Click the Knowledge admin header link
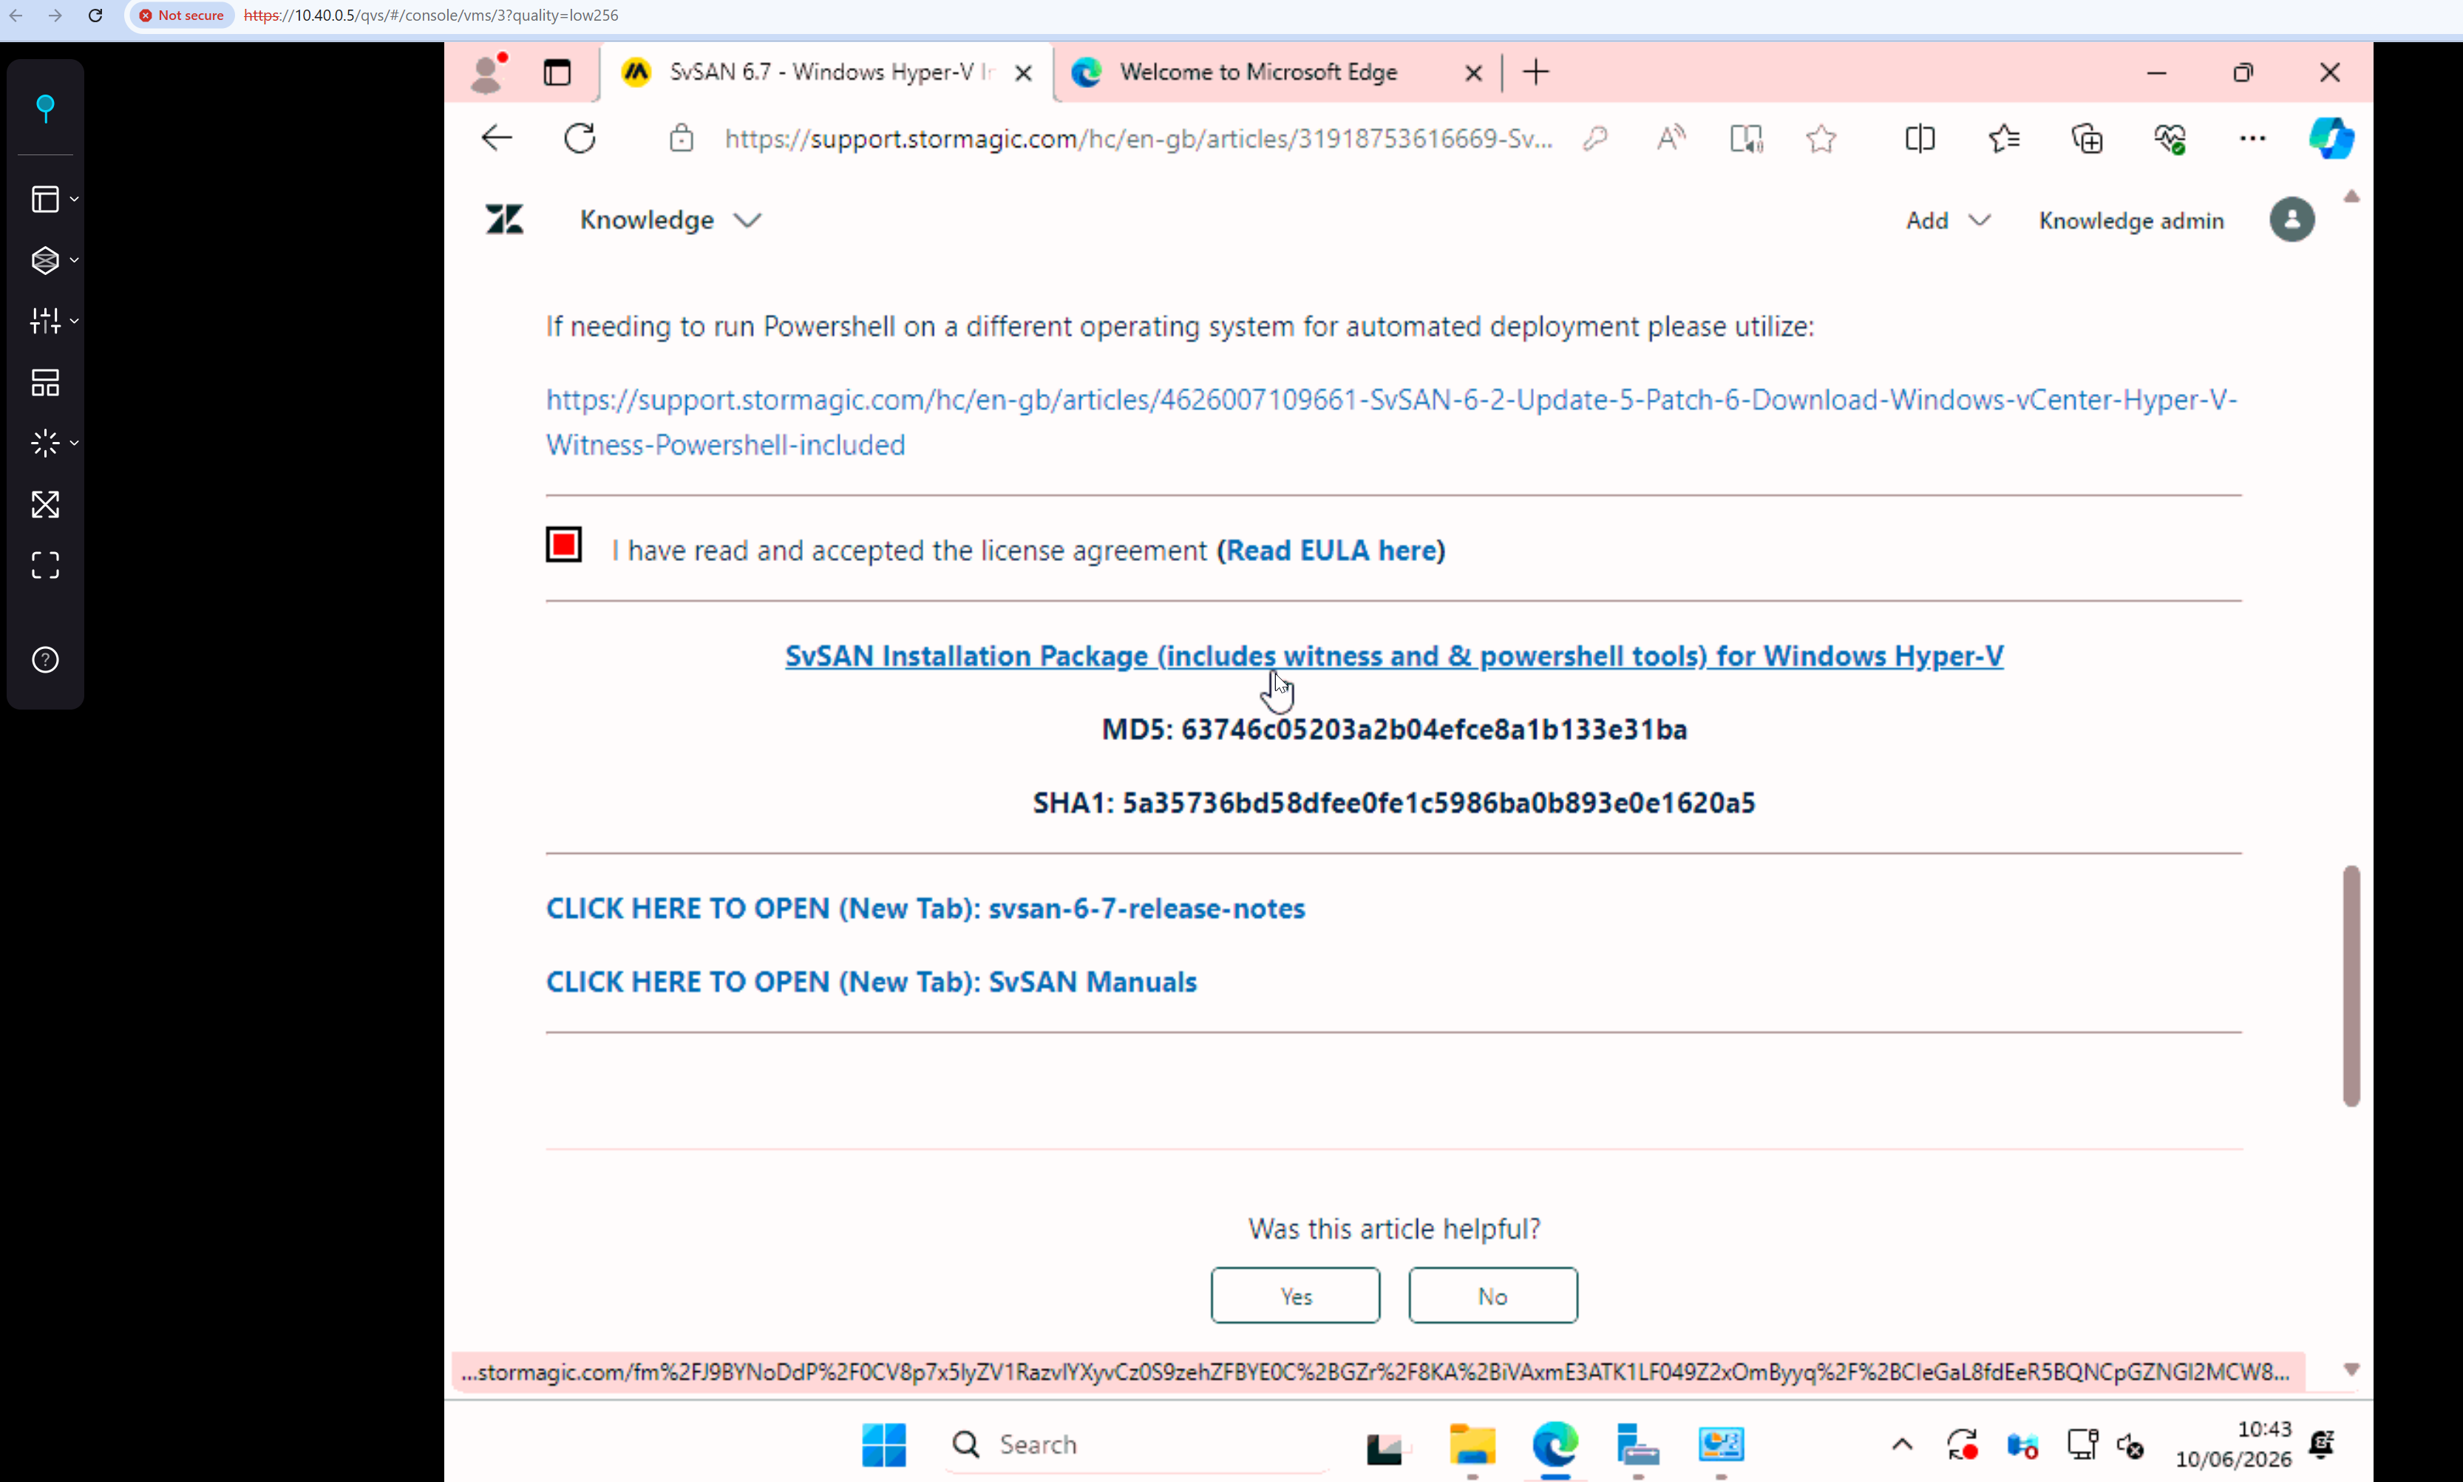The height and width of the screenshot is (1482, 2463). (2130, 221)
